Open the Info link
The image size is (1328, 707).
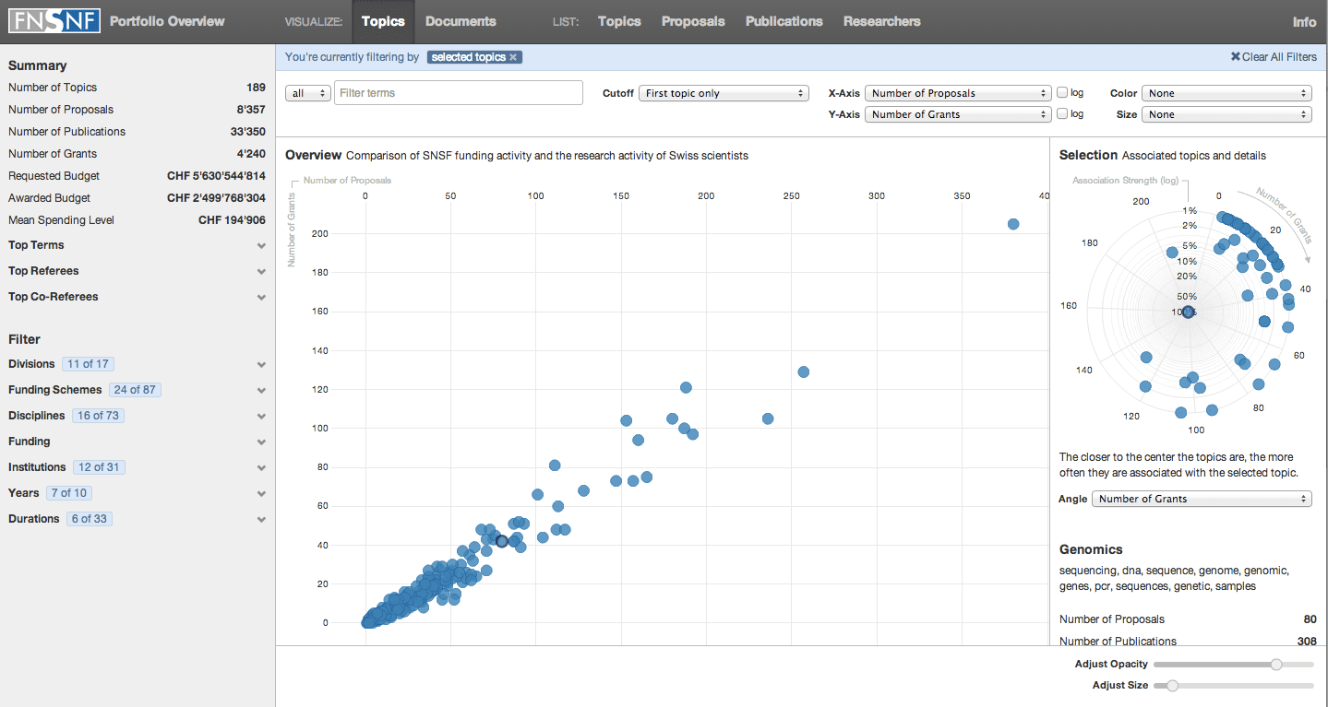[1304, 22]
